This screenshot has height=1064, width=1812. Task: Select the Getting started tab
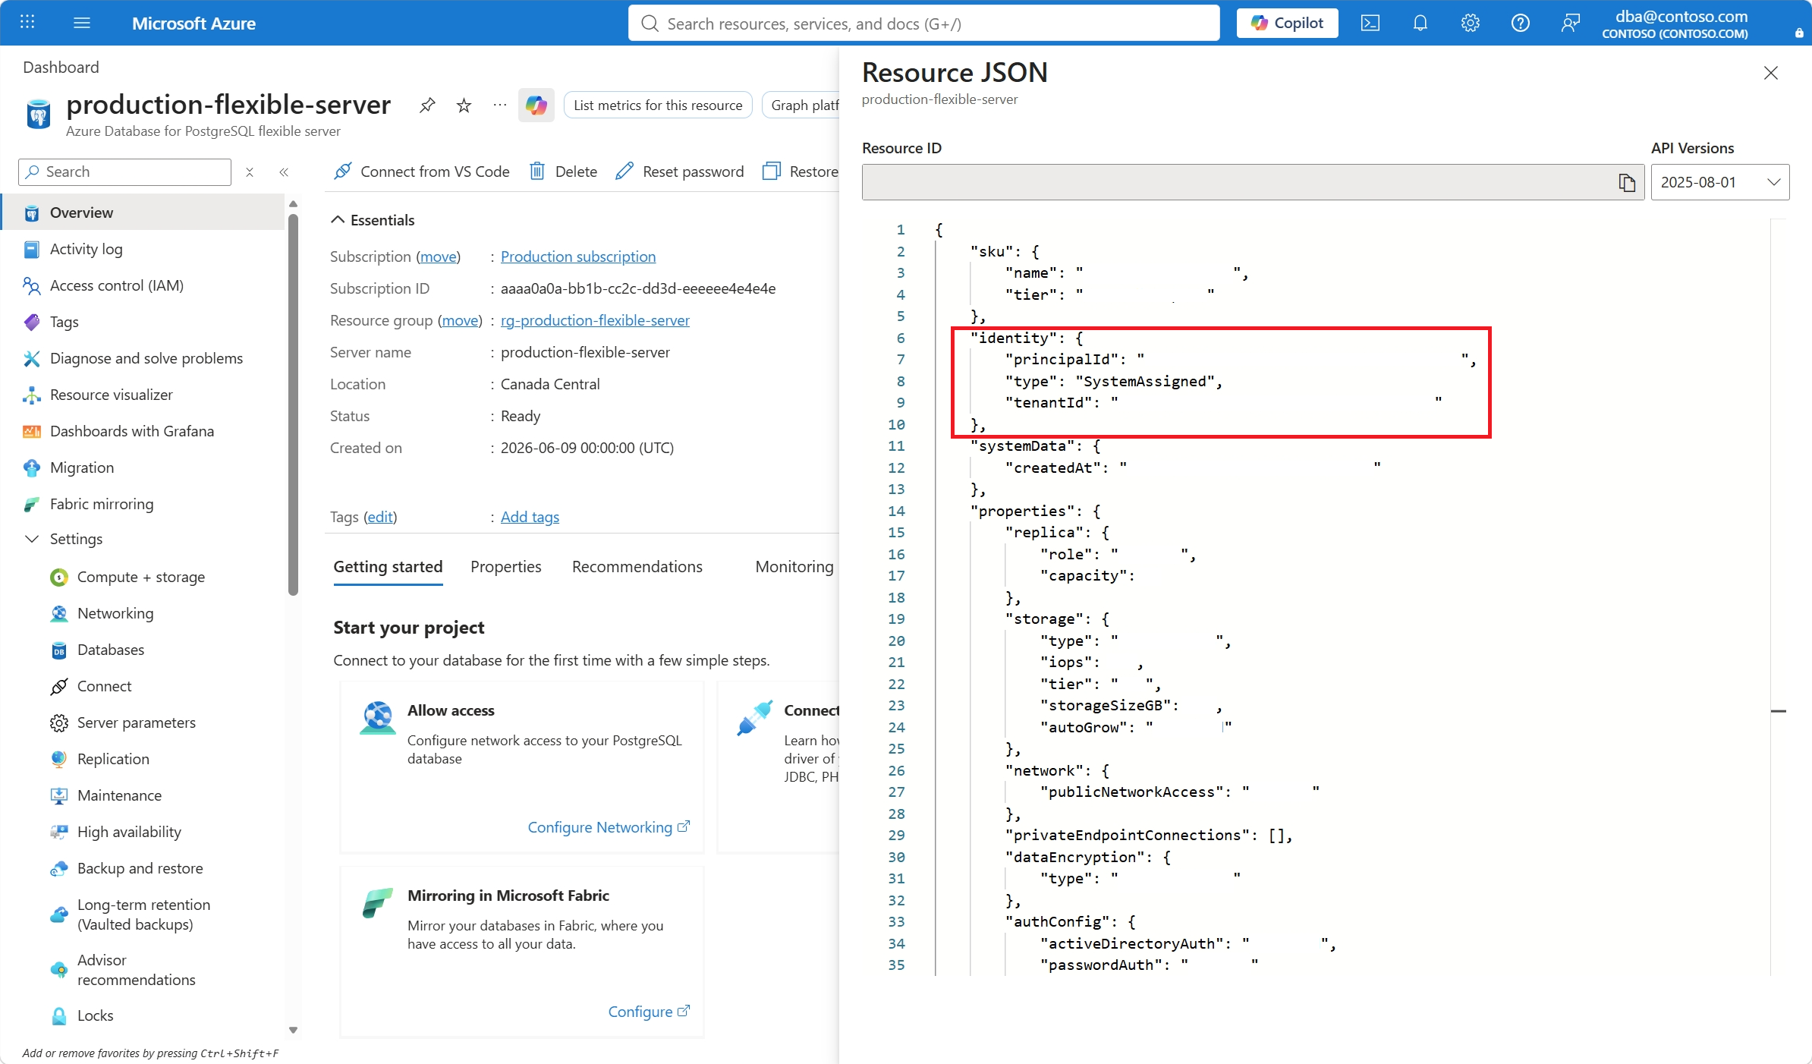388,567
